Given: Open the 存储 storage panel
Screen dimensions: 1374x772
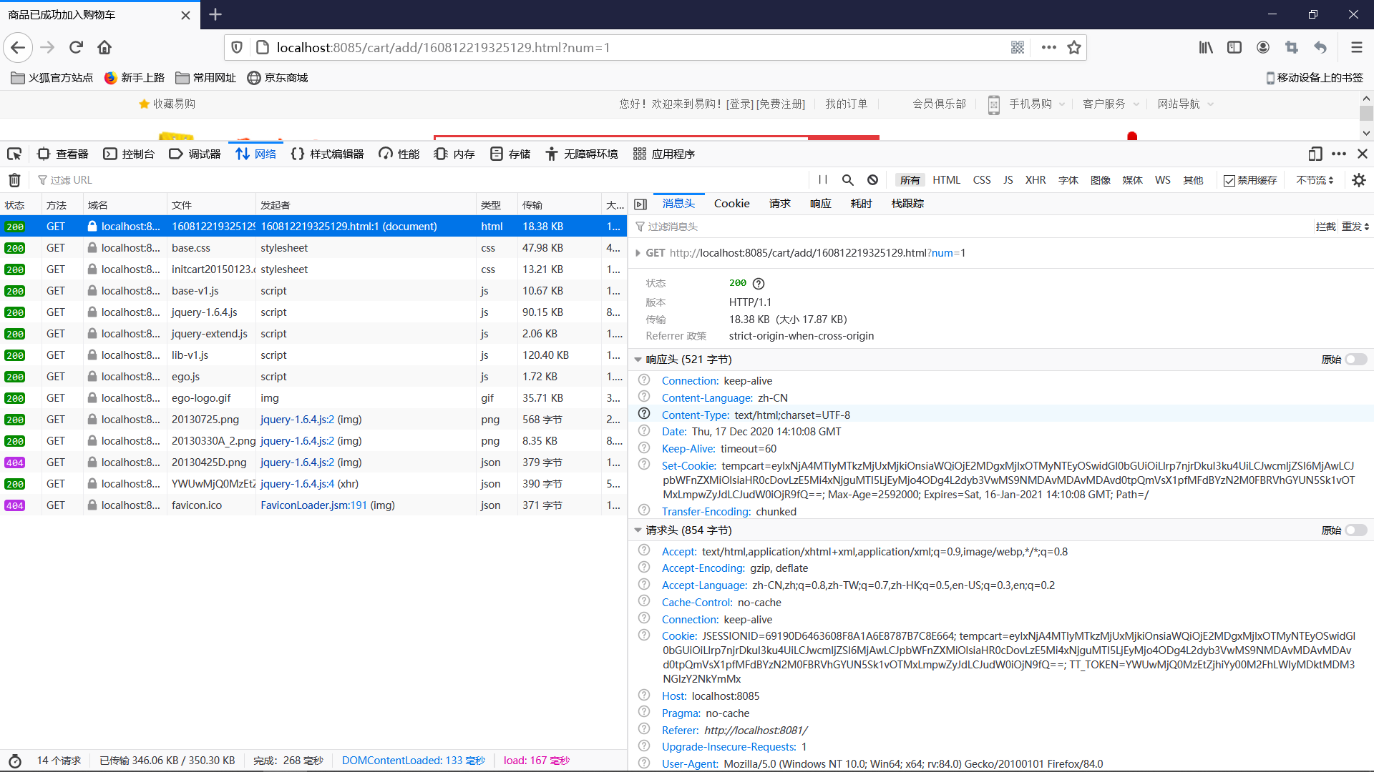Looking at the screenshot, I should tap(510, 154).
